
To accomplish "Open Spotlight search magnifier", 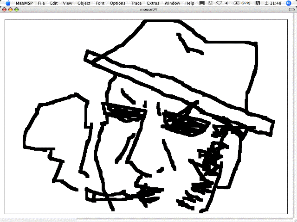I will click(x=289, y=3).
